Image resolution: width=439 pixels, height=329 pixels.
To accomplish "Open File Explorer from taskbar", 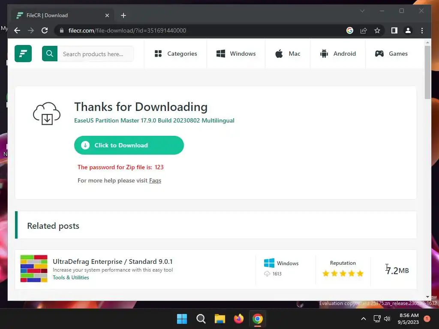I will coord(220,319).
